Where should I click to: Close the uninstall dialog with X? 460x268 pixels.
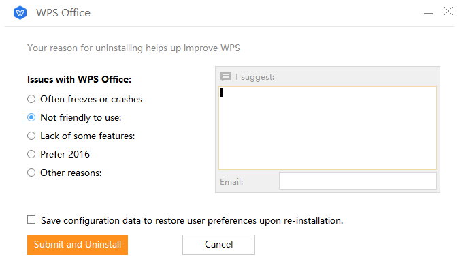point(448,11)
